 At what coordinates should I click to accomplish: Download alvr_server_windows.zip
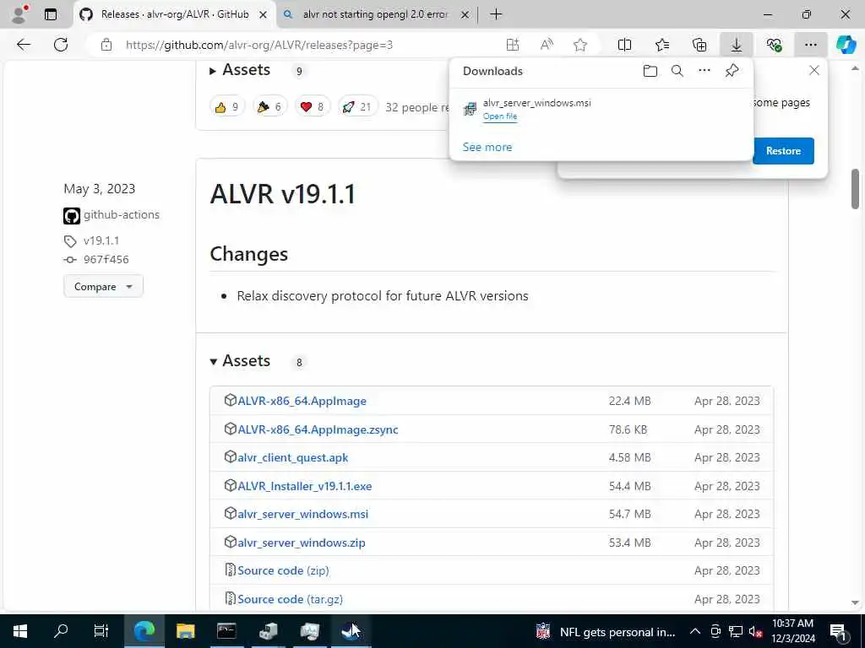[x=302, y=543]
